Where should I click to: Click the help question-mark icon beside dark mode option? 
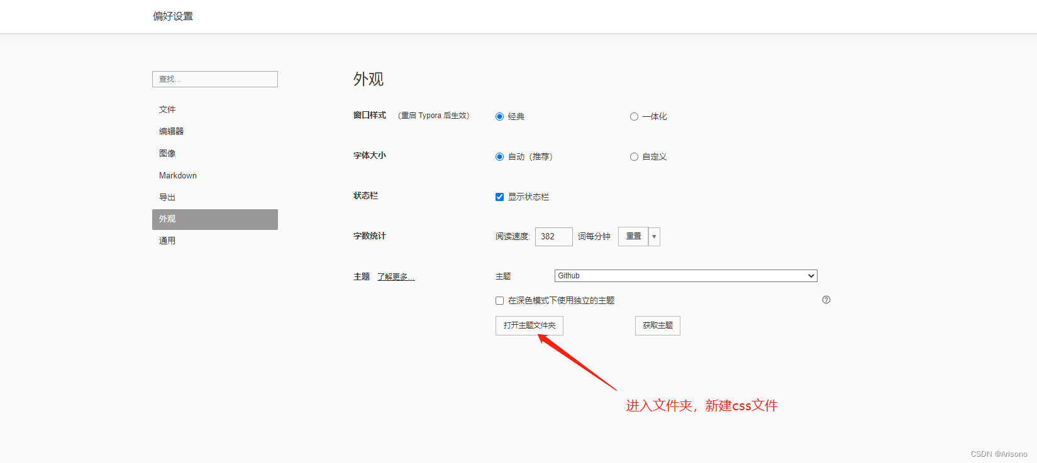pos(826,300)
